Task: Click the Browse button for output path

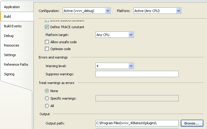Action: point(192,123)
